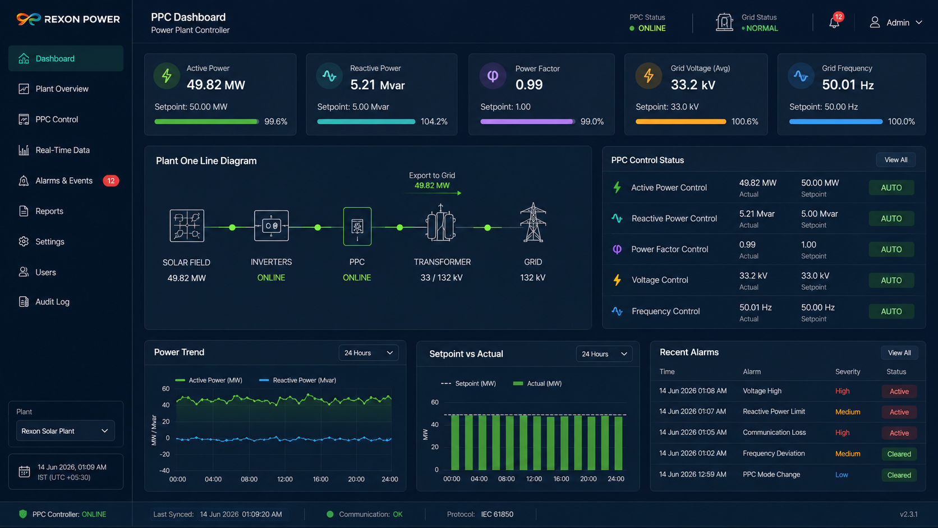This screenshot has height=528, width=938.
Task: Click the Settings gear sidebar icon
Action: (x=24, y=241)
